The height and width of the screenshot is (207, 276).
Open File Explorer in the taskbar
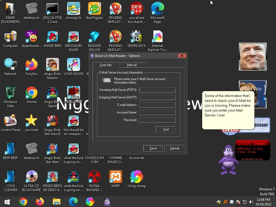tap(57, 202)
